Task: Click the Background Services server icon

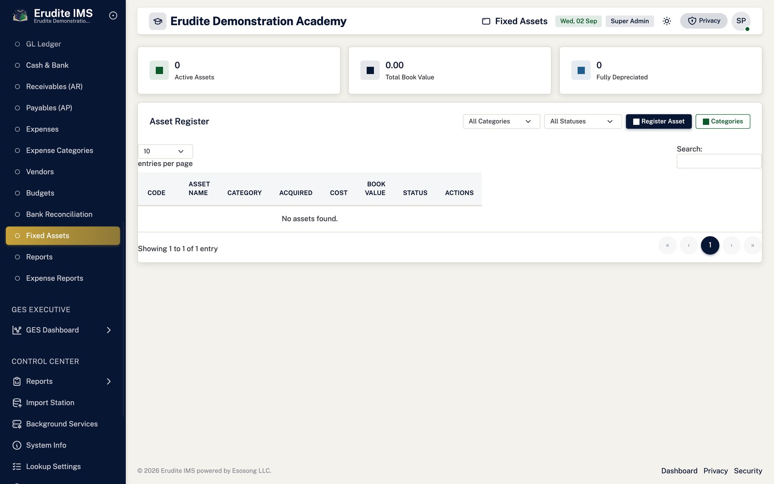Action: 17,424
